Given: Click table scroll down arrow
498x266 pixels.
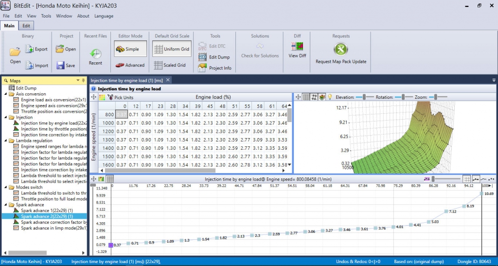Looking at the screenshot, I should [289, 165].
